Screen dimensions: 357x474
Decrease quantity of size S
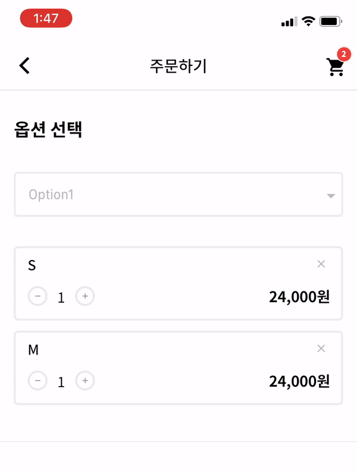(37, 296)
